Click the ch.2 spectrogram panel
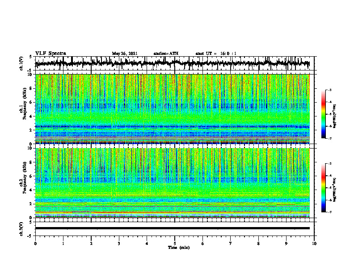The height and width of the screenshot is (273, 354). [172, 183]
